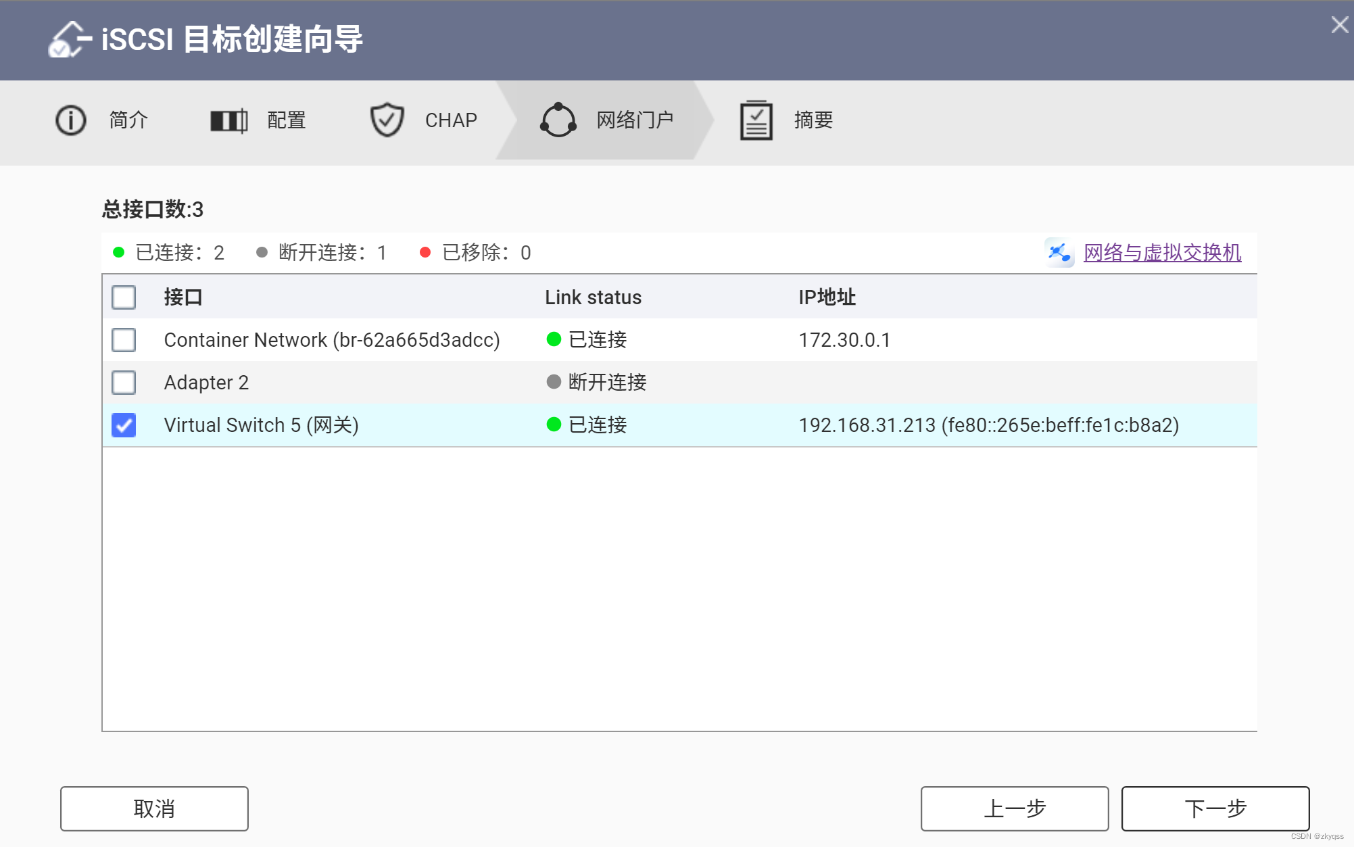Uncheck the Virtual Switch 5 checkbox
This screenshot has width=1354, height=847.
pos(123,425)
